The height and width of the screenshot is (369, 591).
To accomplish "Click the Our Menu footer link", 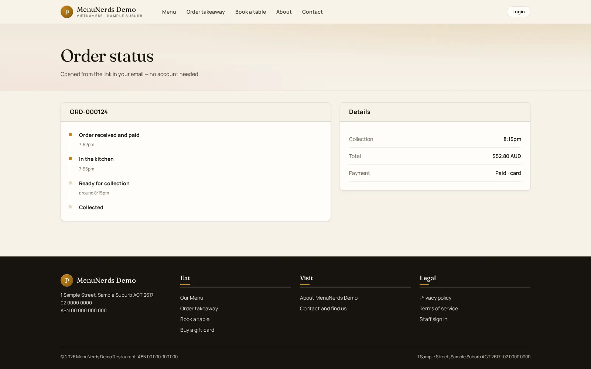I will click(x=192, y=298).
